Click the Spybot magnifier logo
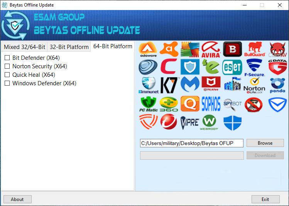Image resolution: width=289 pixels, height=206 pixels. click(233, 105)
